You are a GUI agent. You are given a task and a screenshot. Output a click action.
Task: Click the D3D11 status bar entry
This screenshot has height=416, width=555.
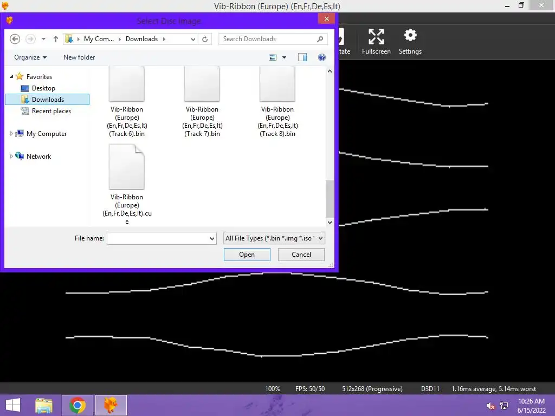(430, 389)
